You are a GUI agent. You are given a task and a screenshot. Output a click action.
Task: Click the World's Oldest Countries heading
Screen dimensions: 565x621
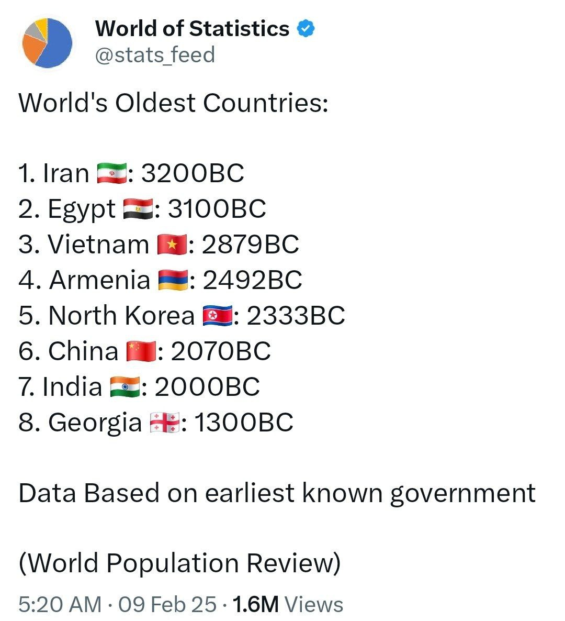(x=173, y=103)
